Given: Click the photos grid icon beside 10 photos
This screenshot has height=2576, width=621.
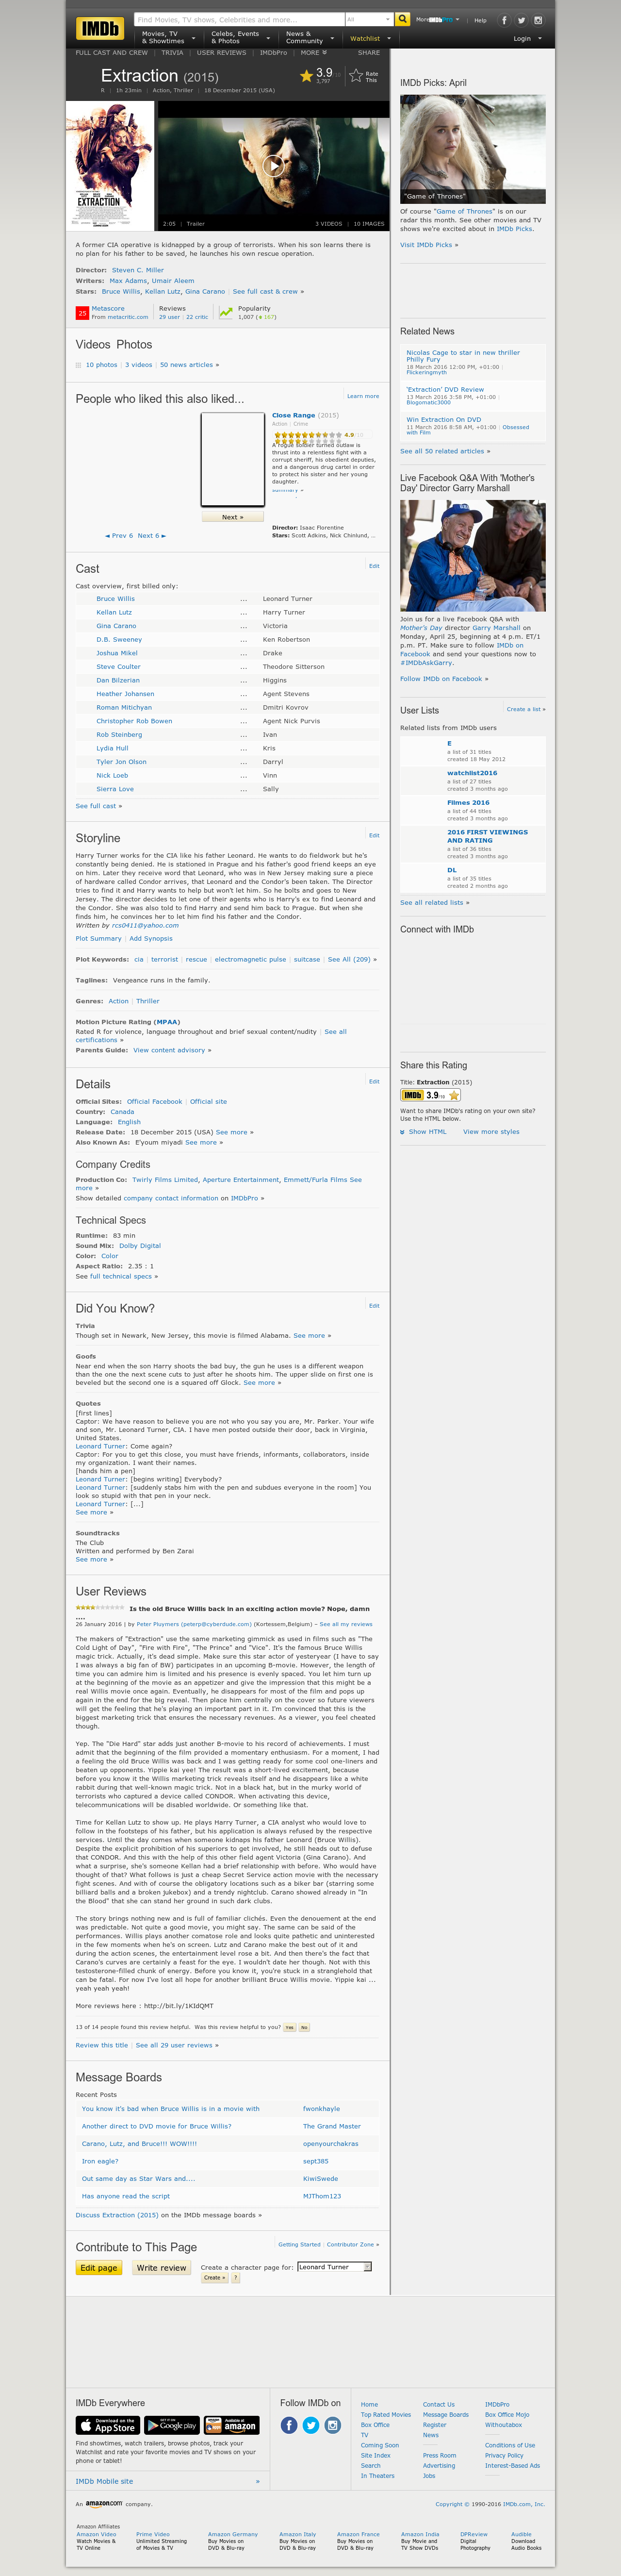Looking at the screenshot, I should pos(79,365).
